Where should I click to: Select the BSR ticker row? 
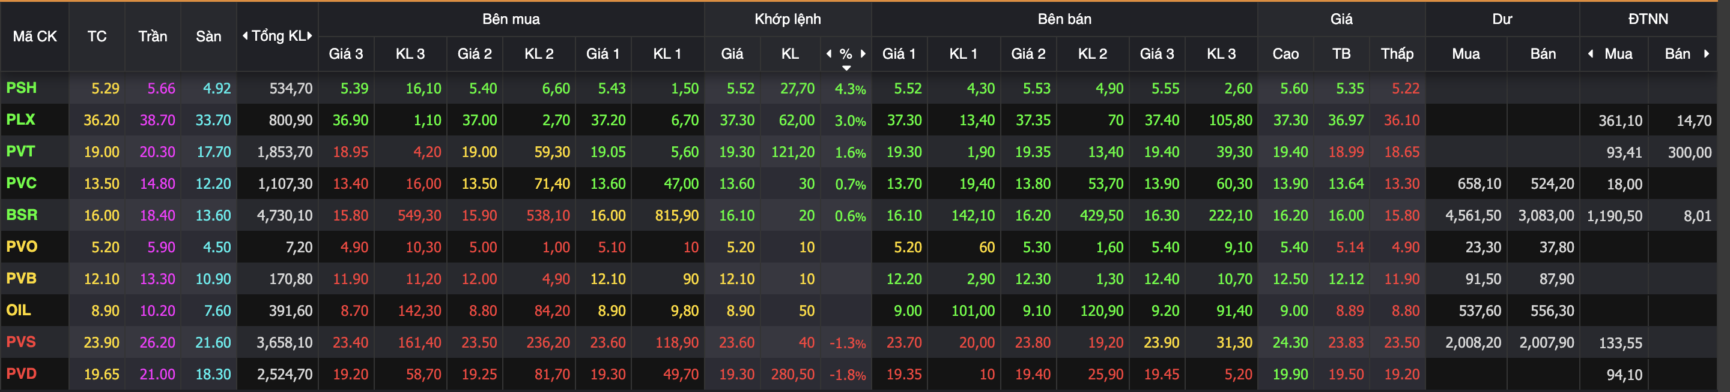(x=22, y=215)
